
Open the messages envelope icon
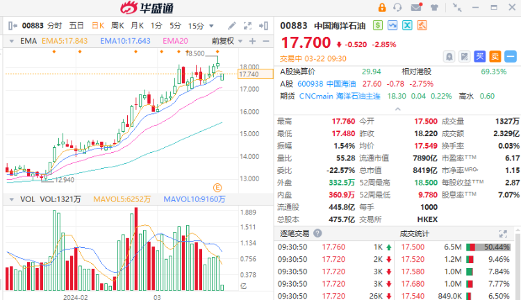point(416,8)
